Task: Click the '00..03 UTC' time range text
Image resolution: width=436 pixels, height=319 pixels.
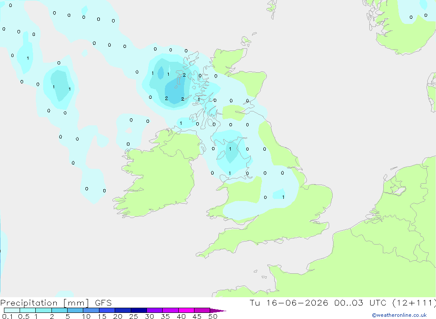Action: click(x=360, y=303)
